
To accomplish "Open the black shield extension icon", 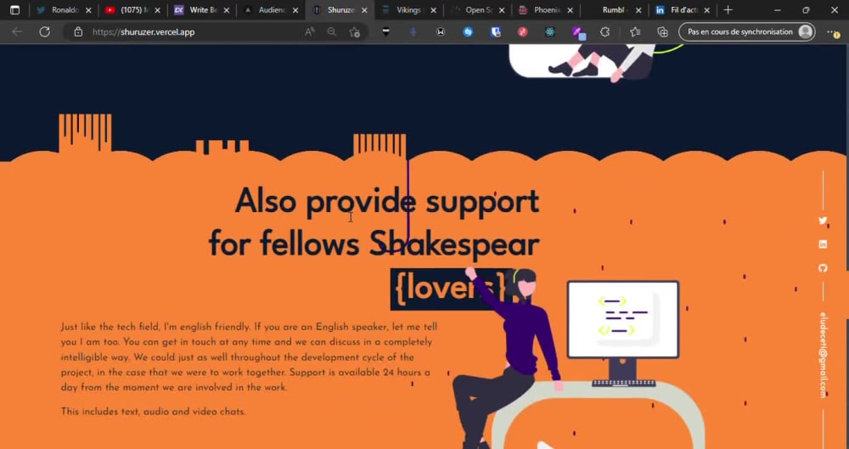I will (385, 32).
